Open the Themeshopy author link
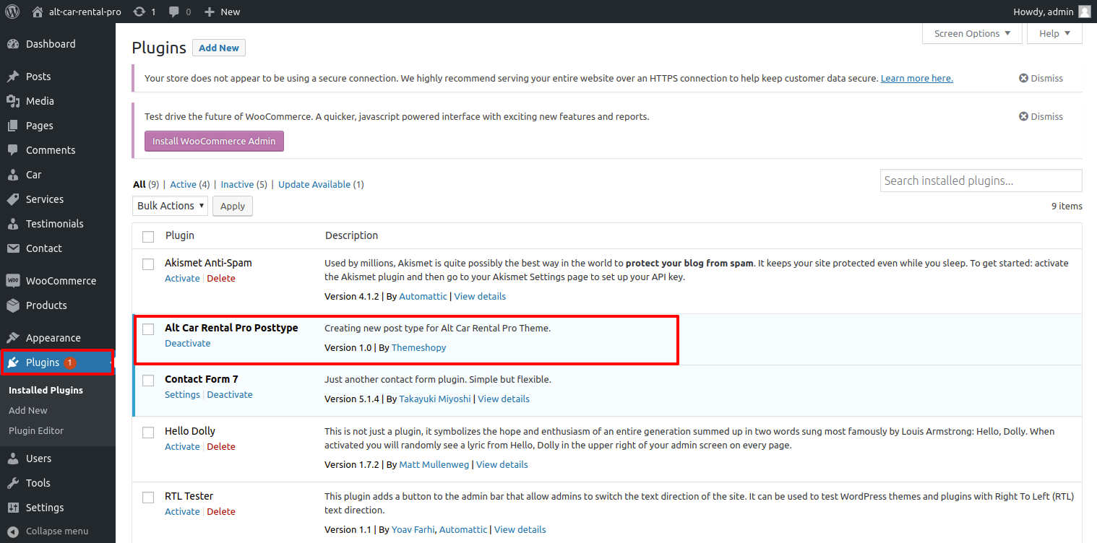Screen dimensions: 1097x543 coord(419,347)
